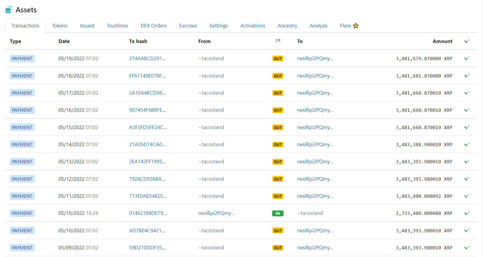Open rwsiRpi2PQmy sender on 05/10 16:26 row
The height and width of the screenshot is (257, 483).
(x=216, y=213)
